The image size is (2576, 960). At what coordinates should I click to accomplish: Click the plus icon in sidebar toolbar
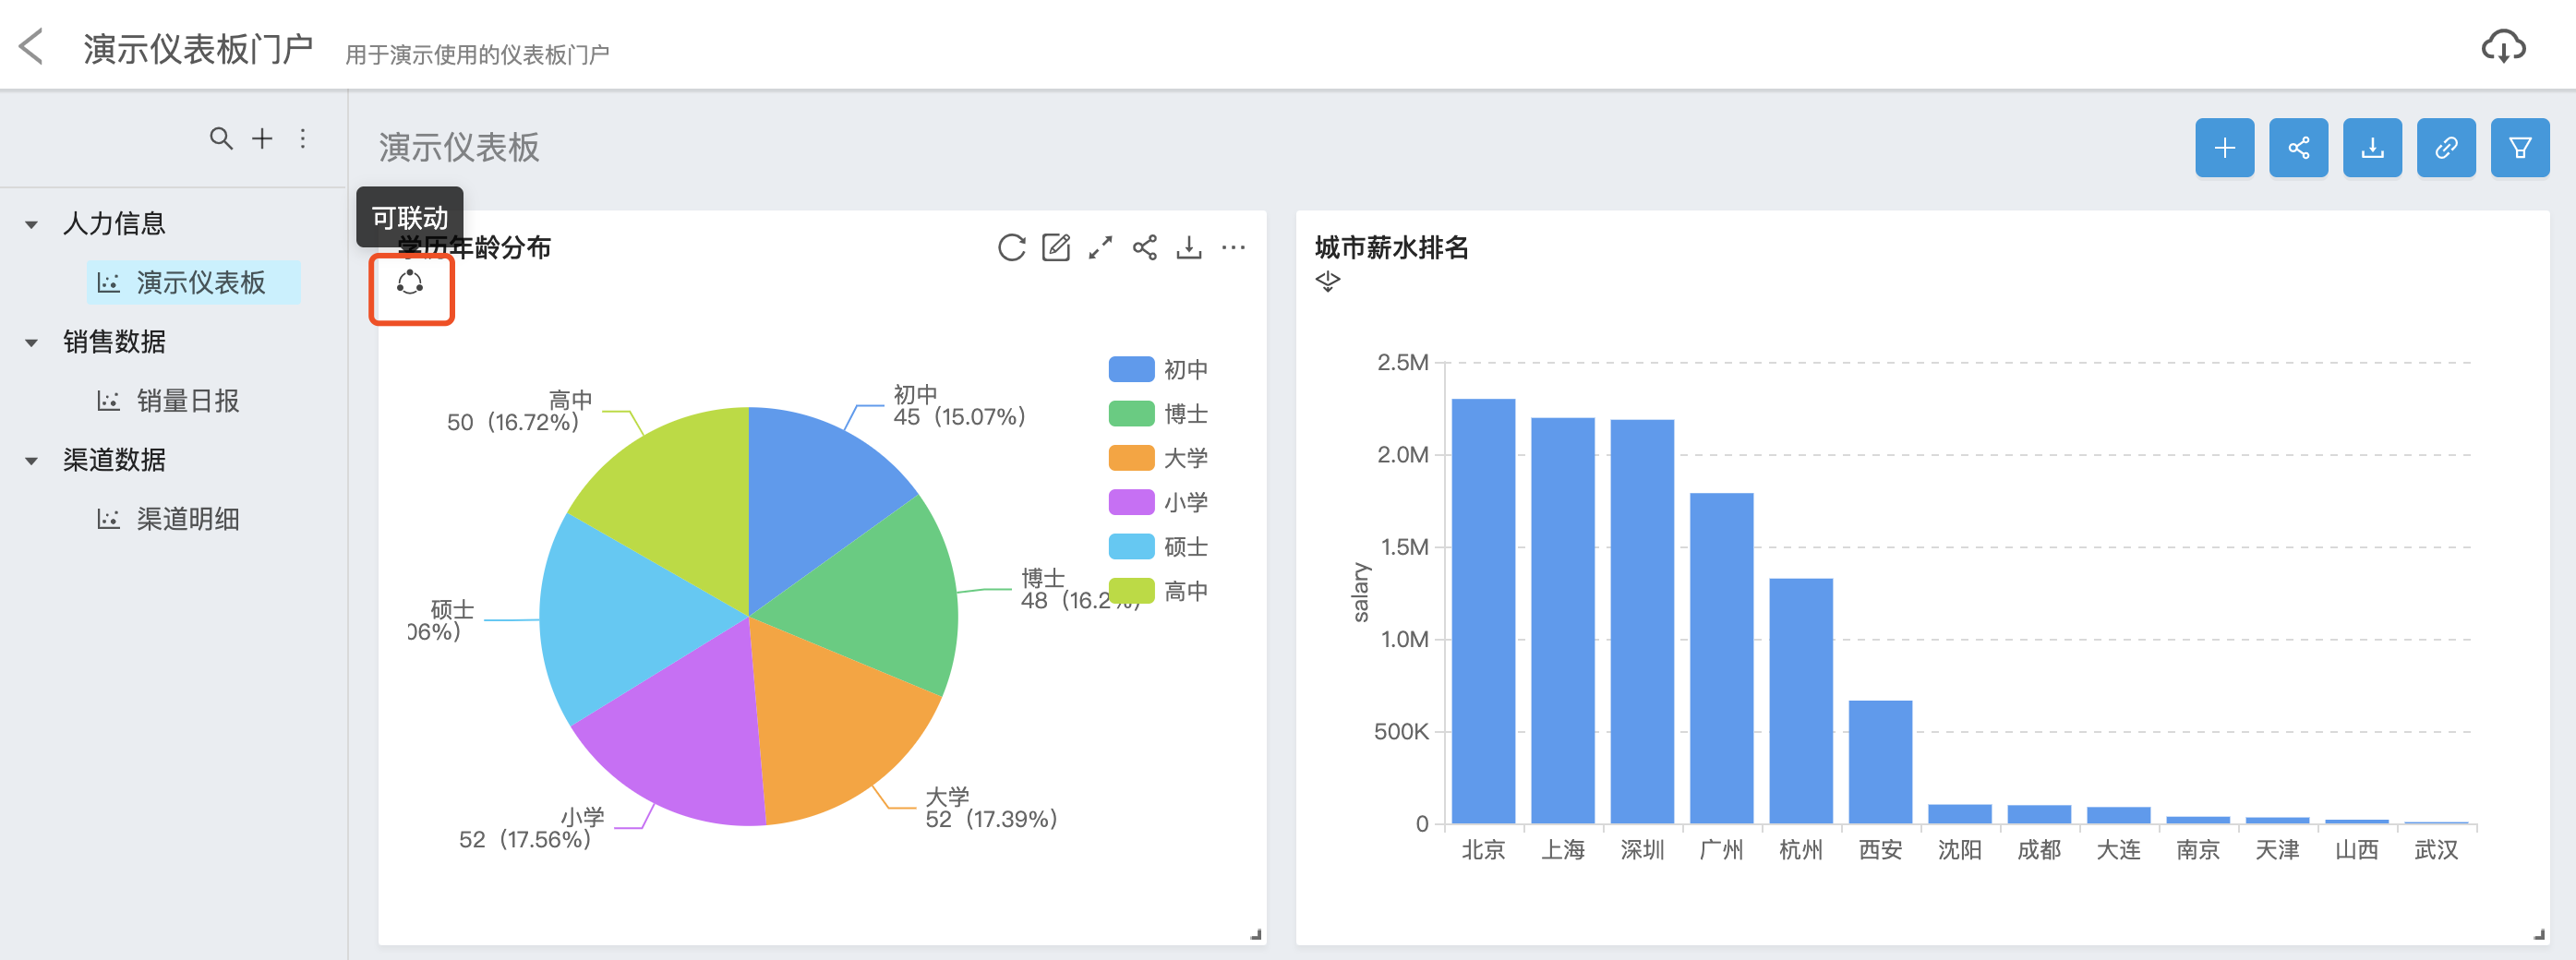pyautogui.click(x=262, y=138)
